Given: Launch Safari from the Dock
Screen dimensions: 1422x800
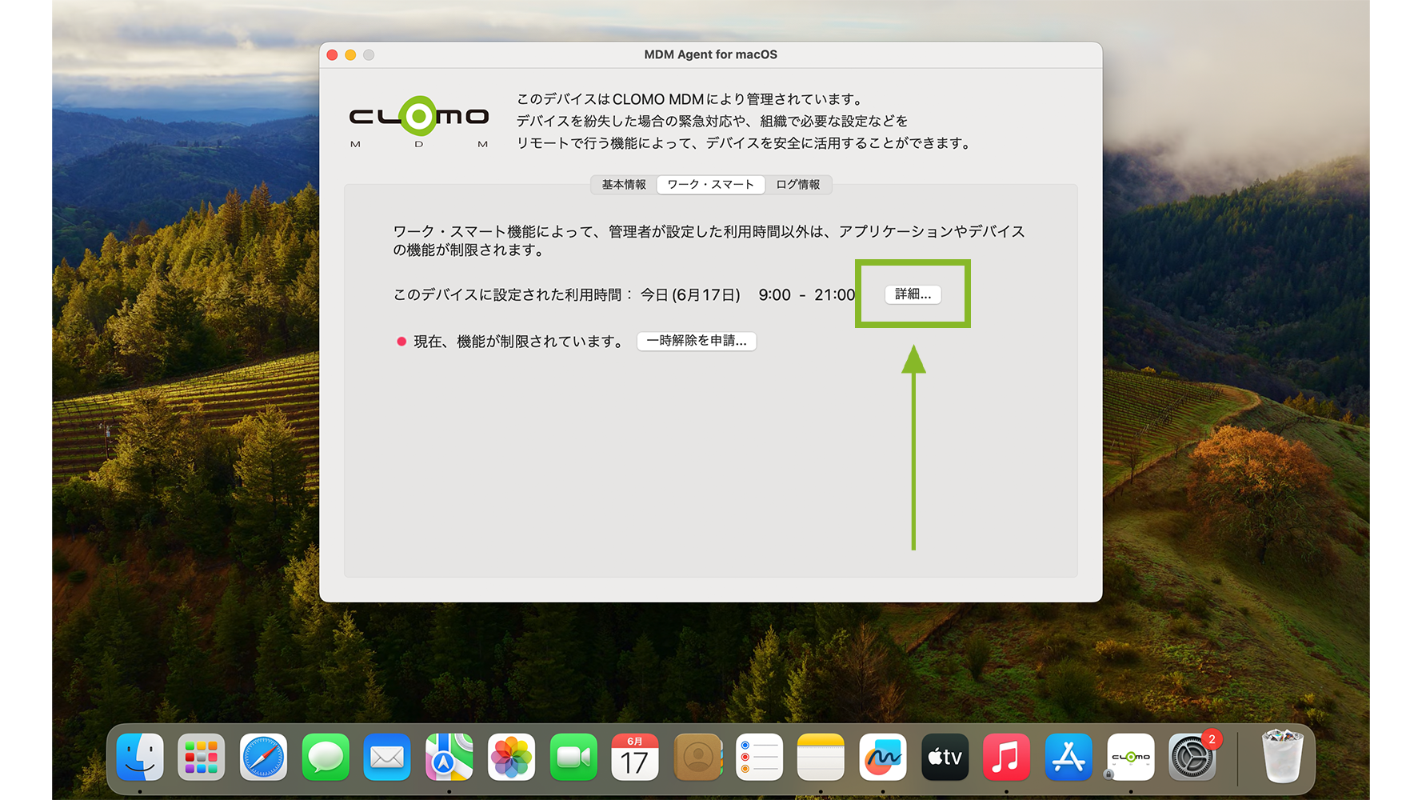Looking at the screenshot, I should tap(263, 757).
